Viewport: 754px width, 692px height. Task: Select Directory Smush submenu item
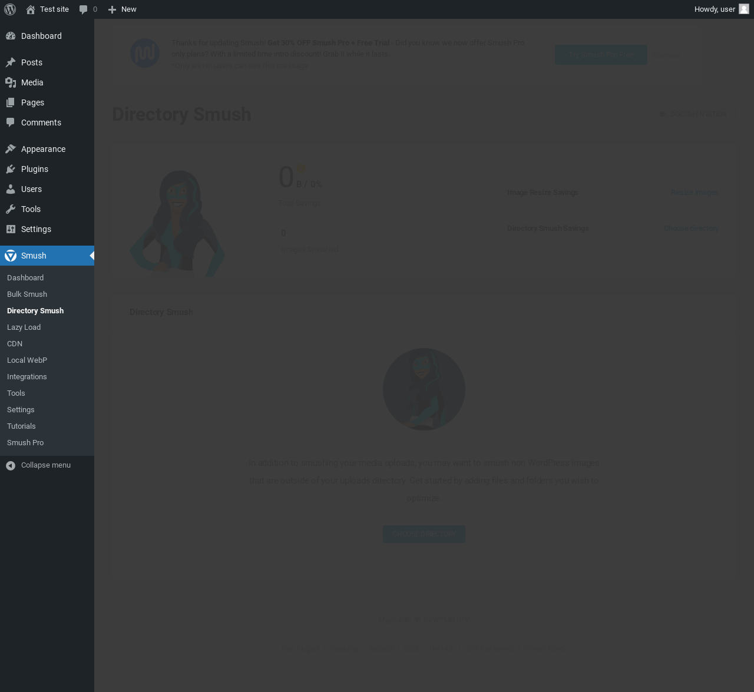click(47, 311)
